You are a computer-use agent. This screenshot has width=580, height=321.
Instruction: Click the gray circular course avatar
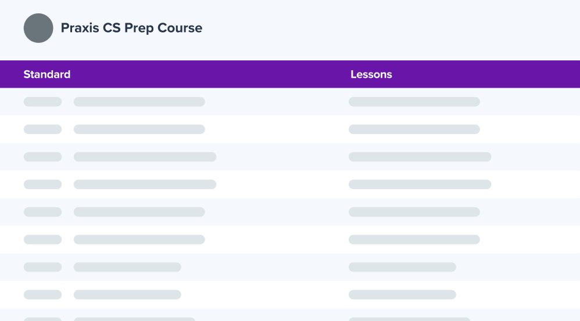[x=38, y=28]
